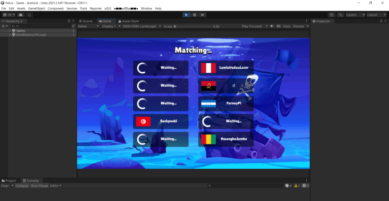Expand the DontDestroyOnLoad scene
Screen dimensions: 389x201
tap(9, 35)
